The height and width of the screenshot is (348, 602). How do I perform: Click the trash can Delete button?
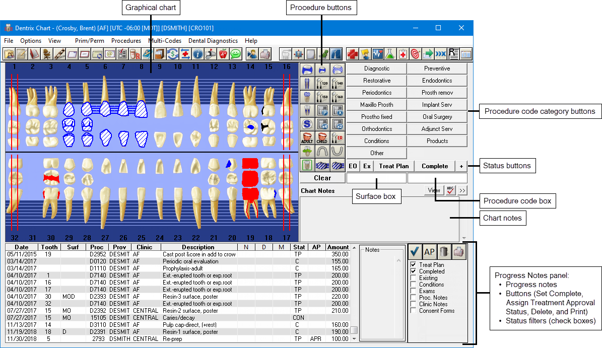444,252
